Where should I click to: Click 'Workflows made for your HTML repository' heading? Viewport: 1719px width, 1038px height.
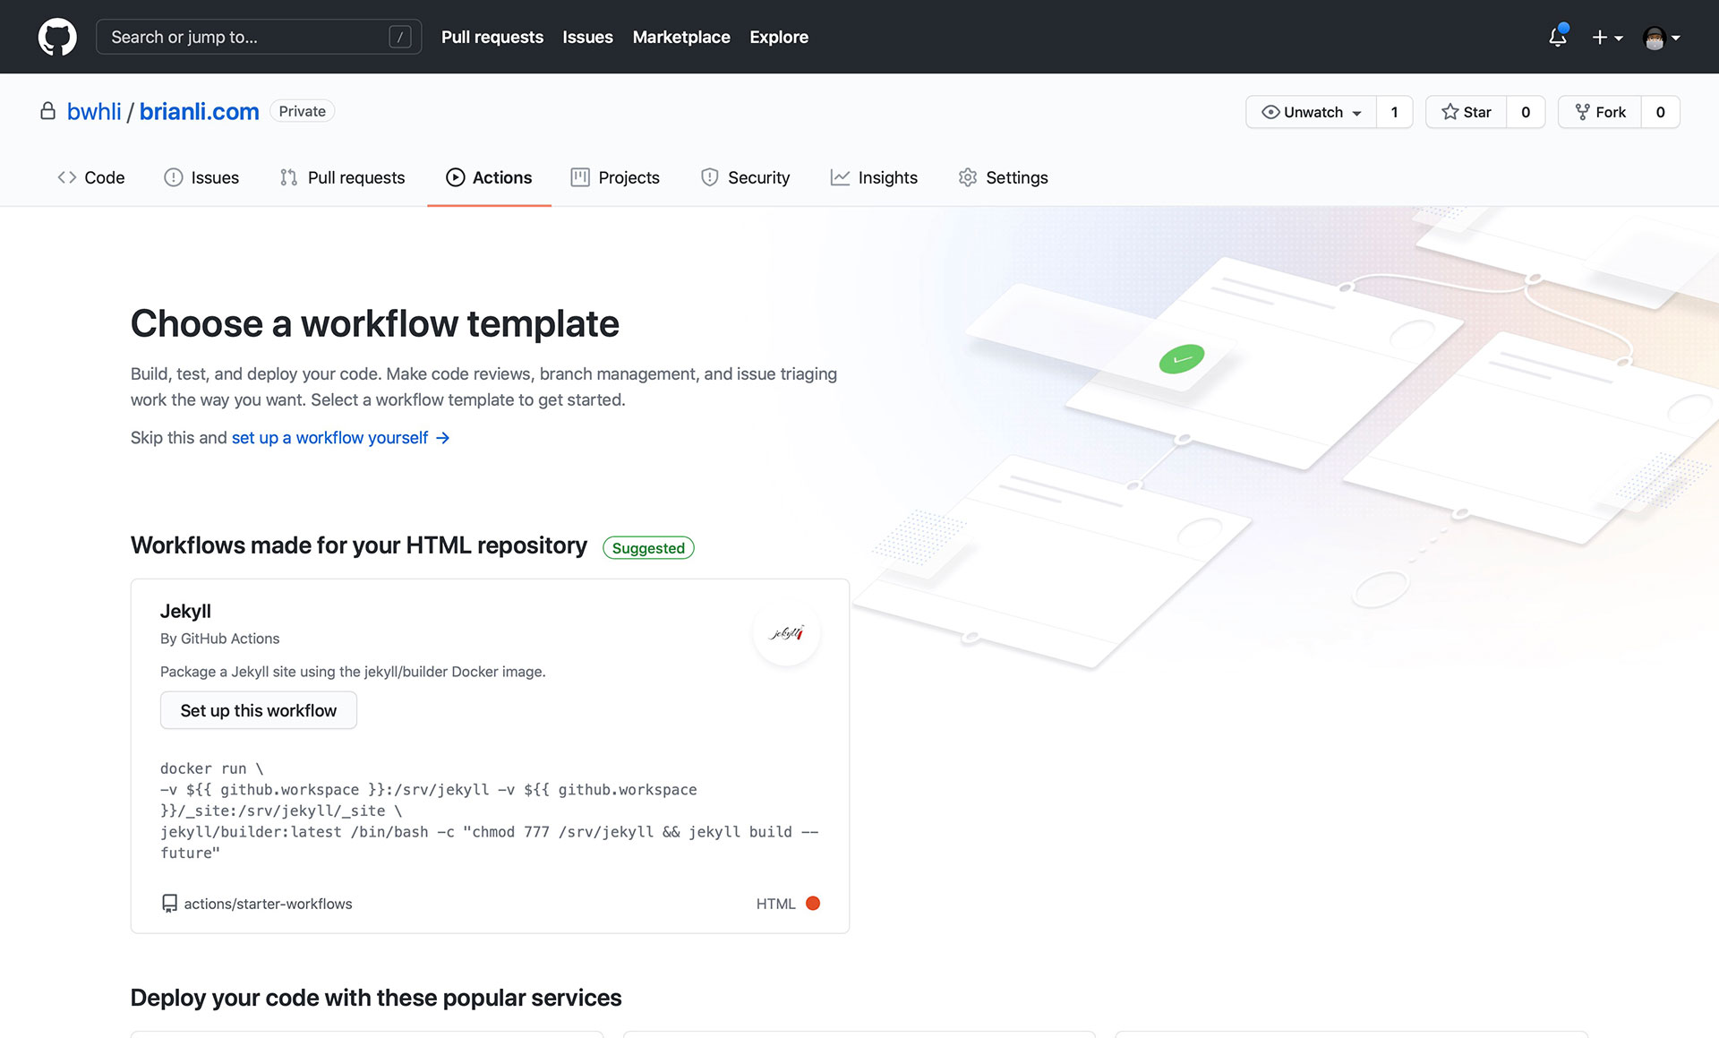point(359,545)
